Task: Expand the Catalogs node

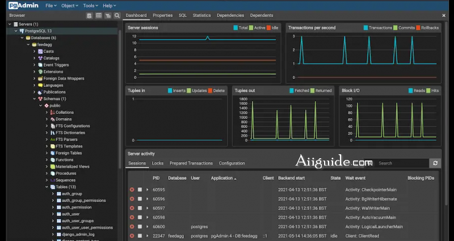Action: click(x=34, y=58)
